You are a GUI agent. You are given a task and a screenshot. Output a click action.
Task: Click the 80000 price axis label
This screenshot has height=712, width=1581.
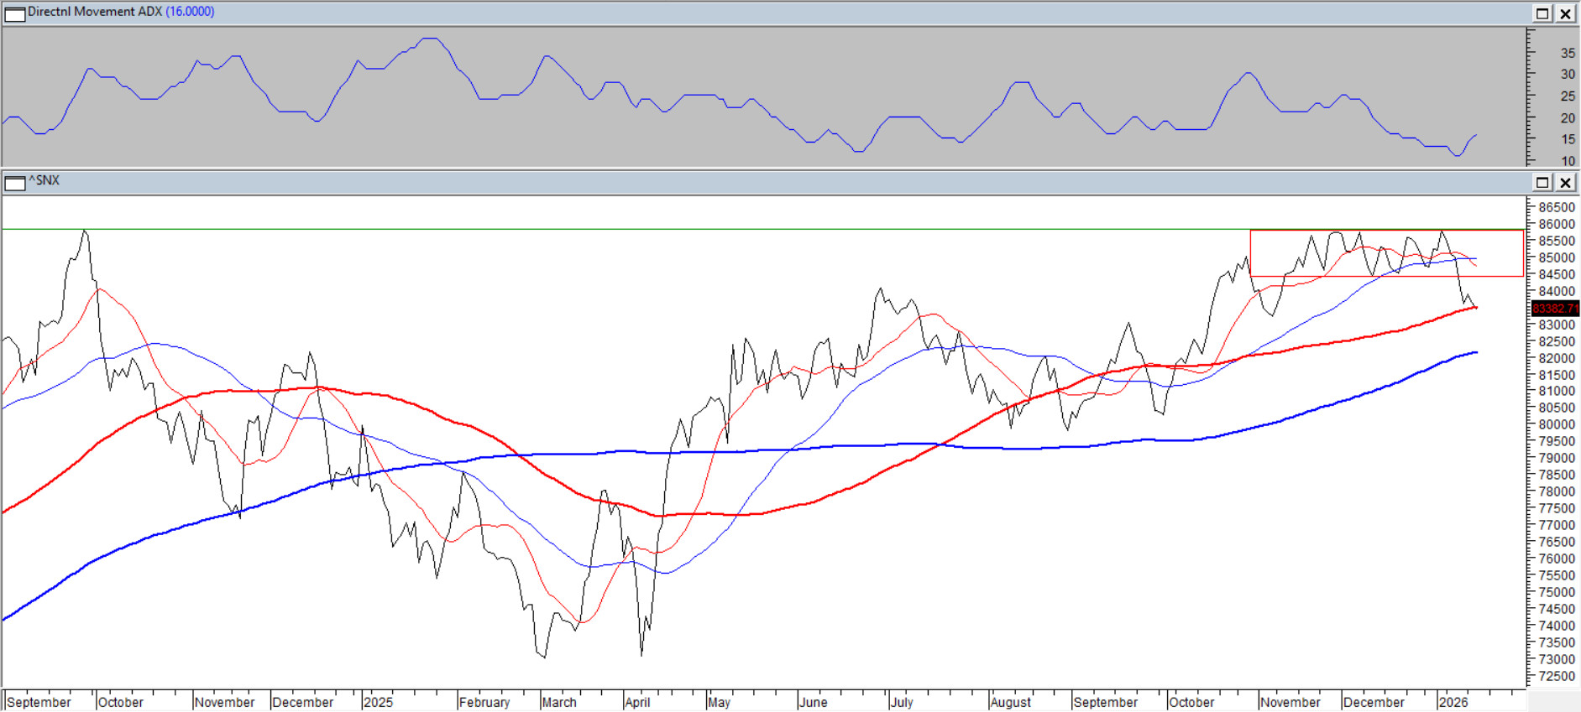pyautogui.click(x=1556, y=424)
